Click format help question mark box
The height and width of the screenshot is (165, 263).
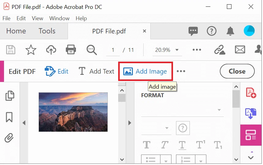click(x=183, y=128)
